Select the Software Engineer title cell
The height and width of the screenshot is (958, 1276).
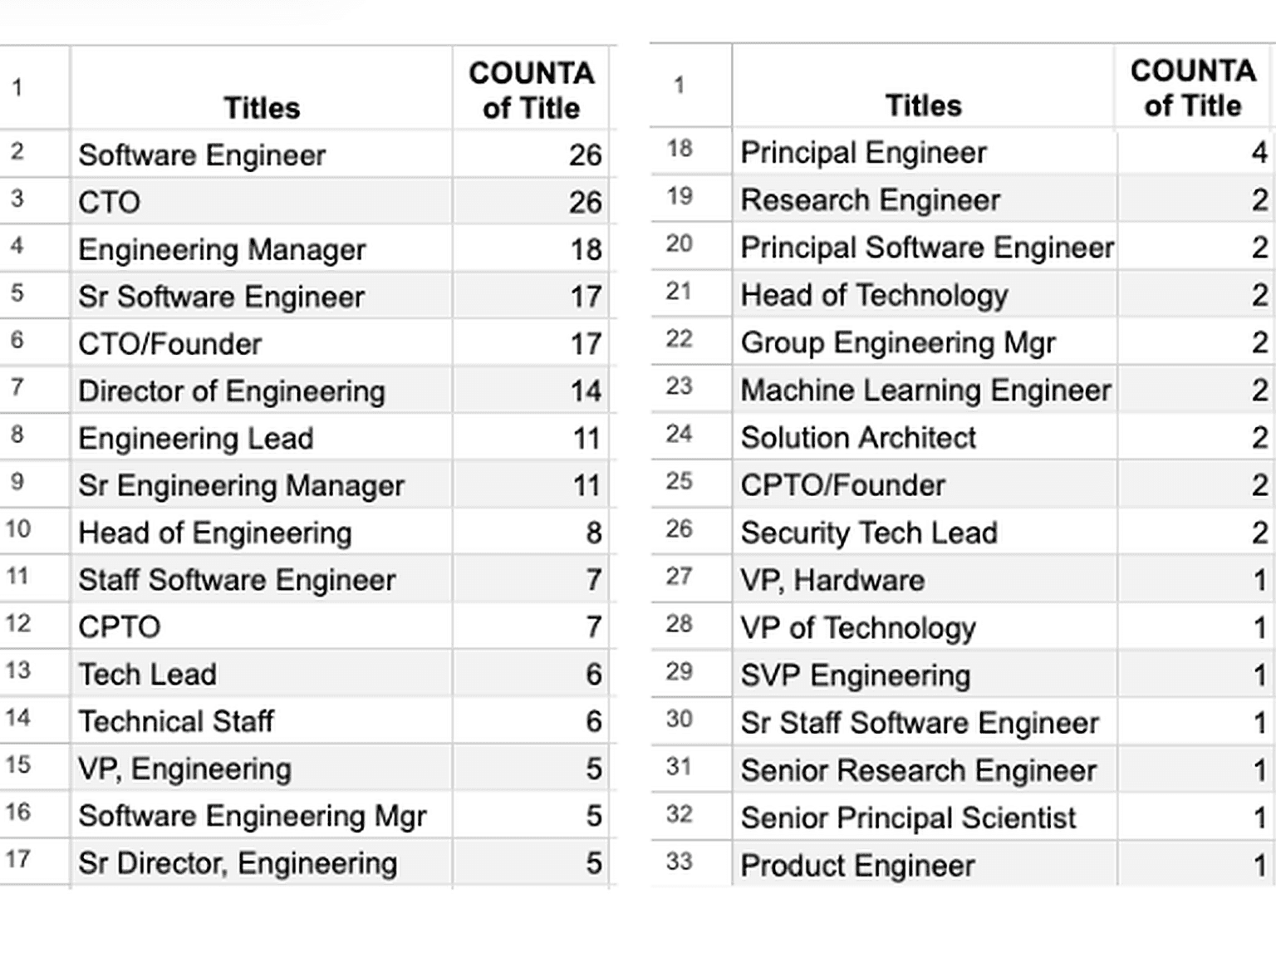(261, 155)
